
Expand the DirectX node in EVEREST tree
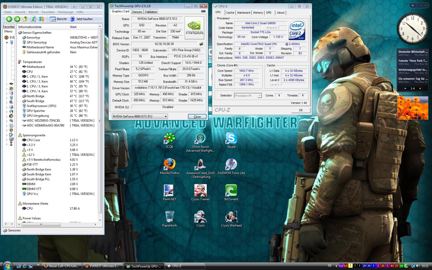tap(7, 116)
